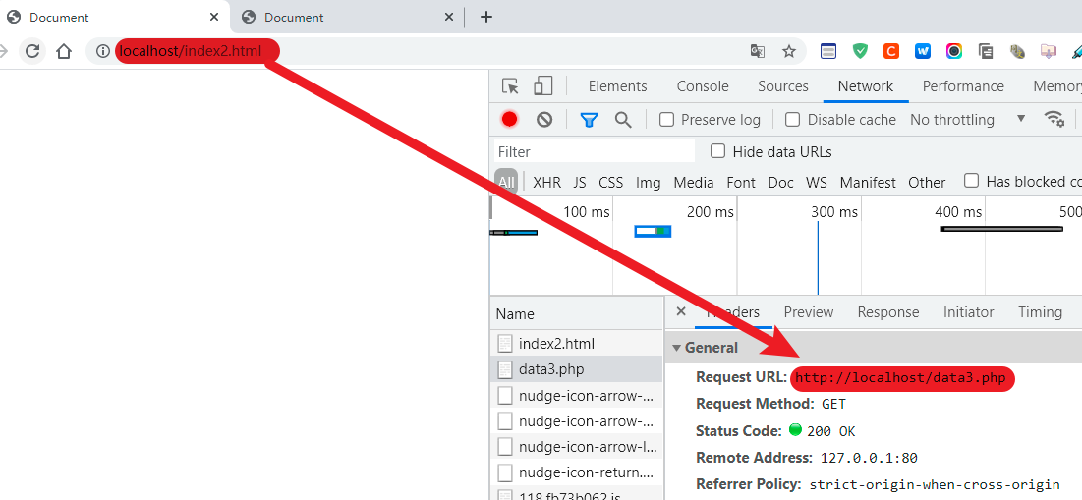The width and height of the screenshot is (1082, 500).
Task: Open the translate page icon
Action: (757, 50)
